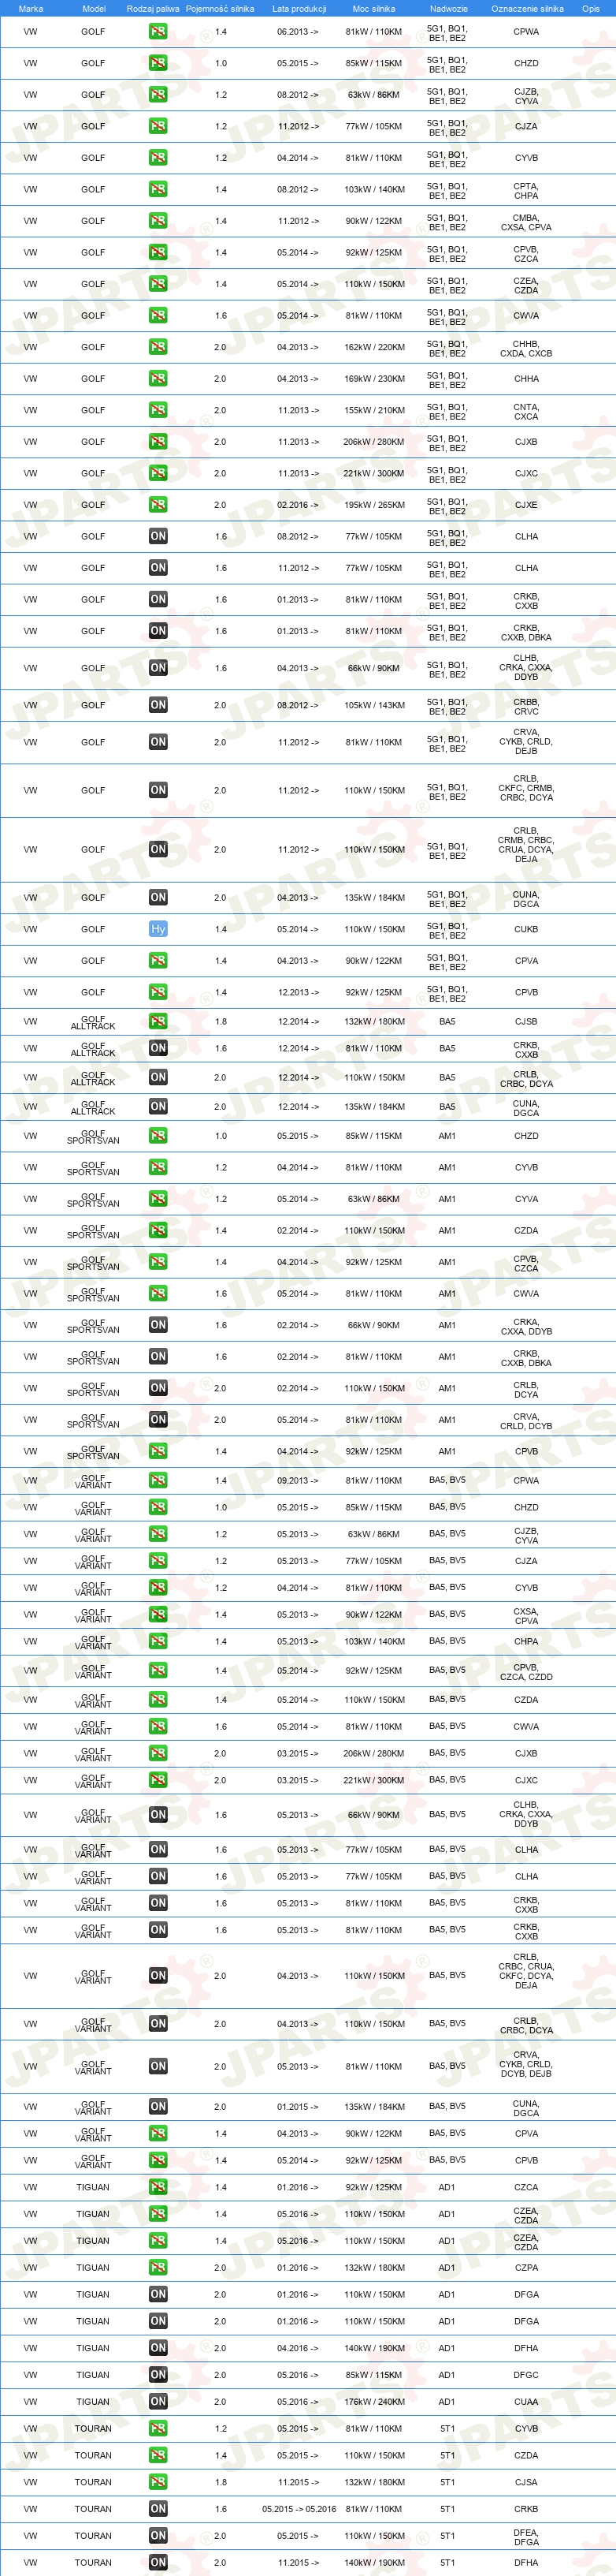Image resolution: width=616 pixels, height=2576 pixels.
Task: Click the '05.2015 -> 05.2016' production years cell
Action: 299,2508
